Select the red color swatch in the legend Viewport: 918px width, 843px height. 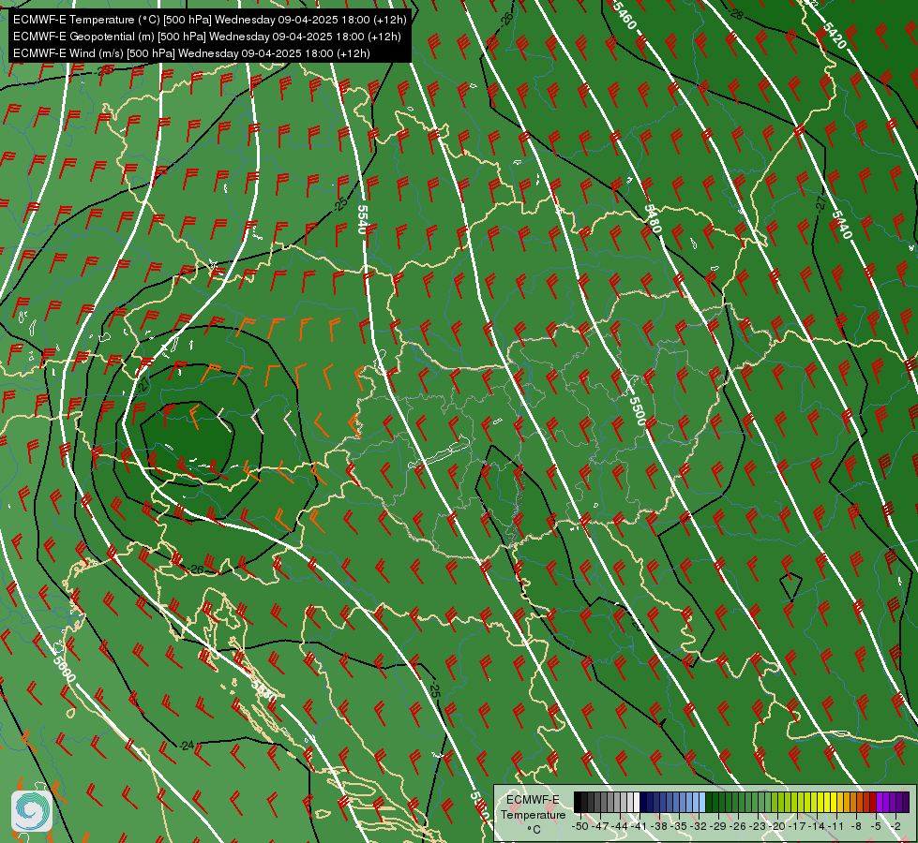[873, 802]
